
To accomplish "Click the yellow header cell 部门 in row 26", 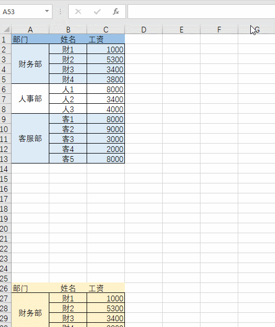I will [x=30, y=288].
